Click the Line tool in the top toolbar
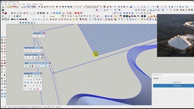This screenshot has width=194, height=109. pos(85,7)
